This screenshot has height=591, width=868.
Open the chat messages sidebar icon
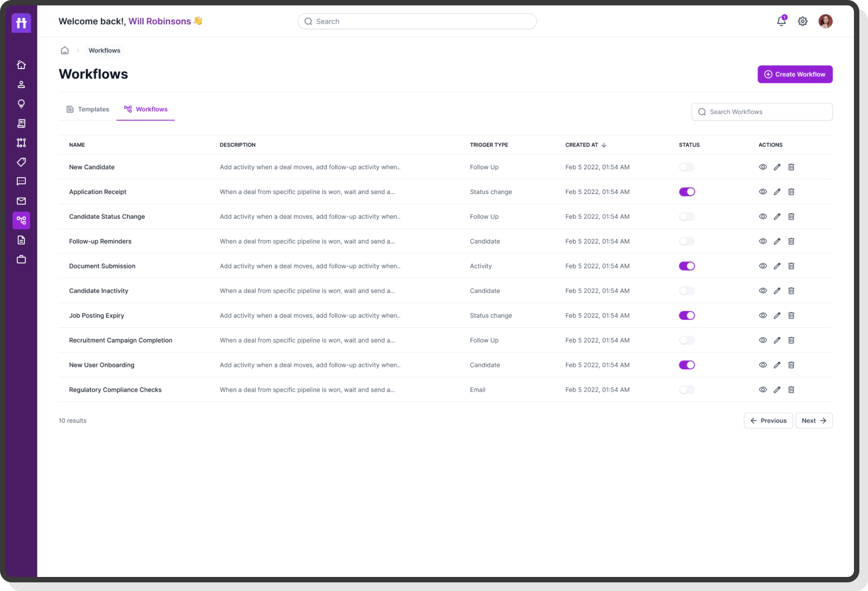(x=21, y=182)
